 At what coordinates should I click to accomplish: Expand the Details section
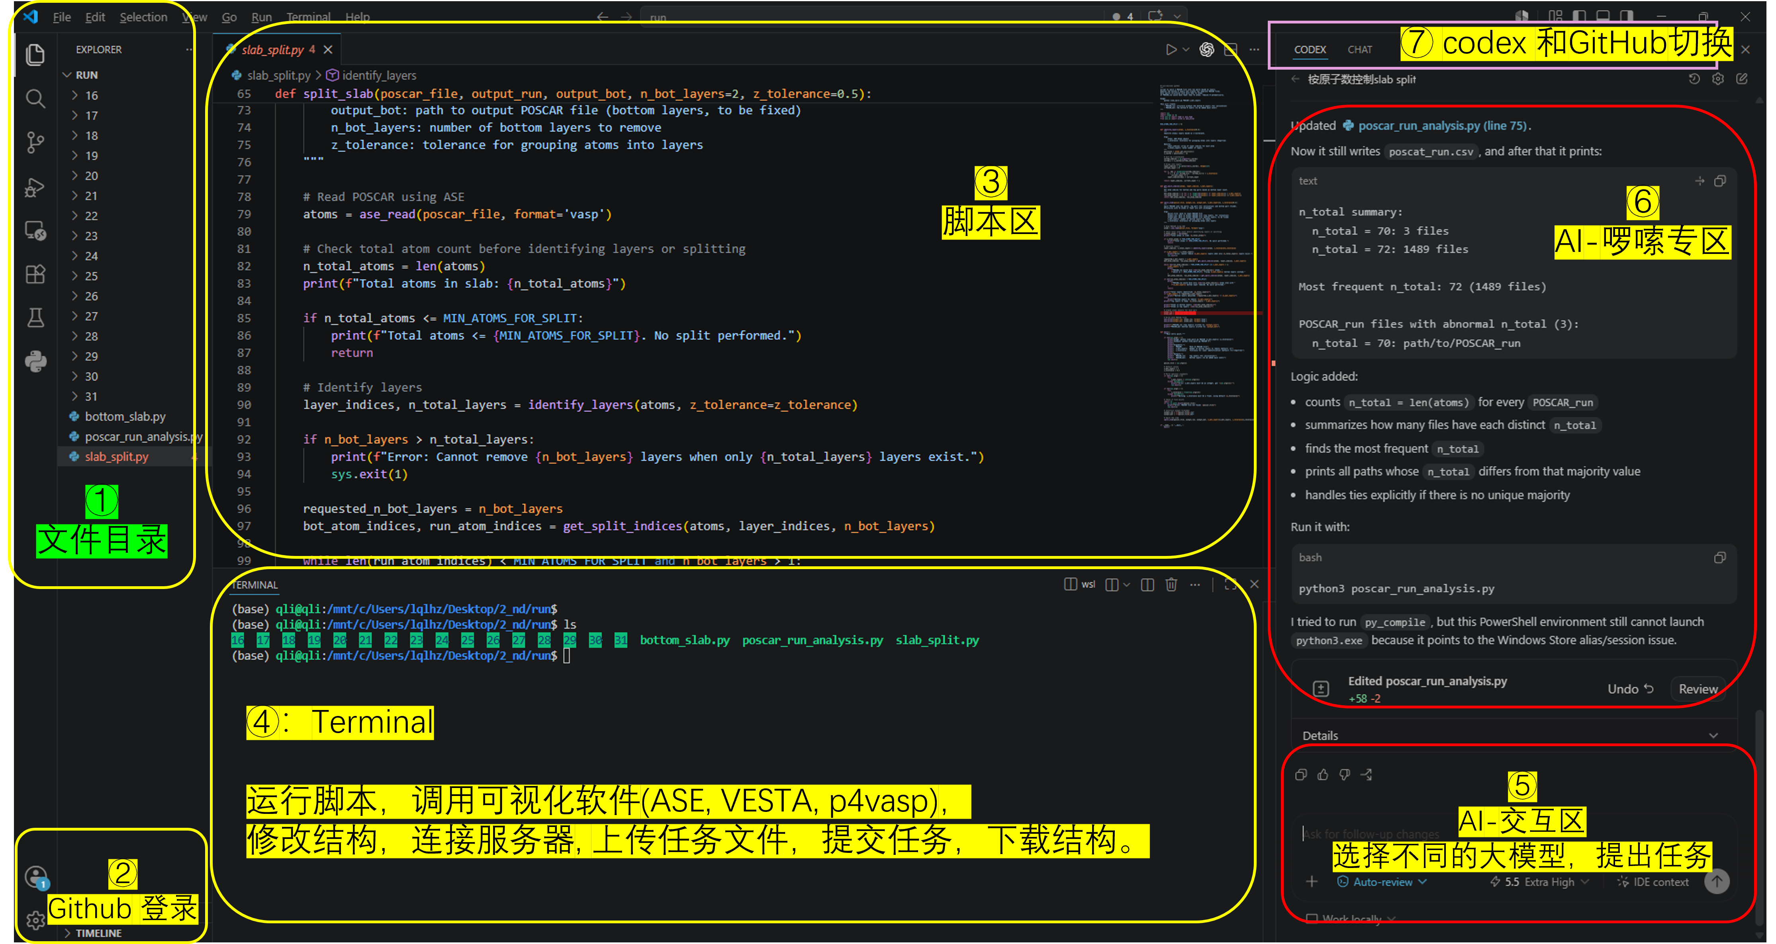click(1510, 735)
